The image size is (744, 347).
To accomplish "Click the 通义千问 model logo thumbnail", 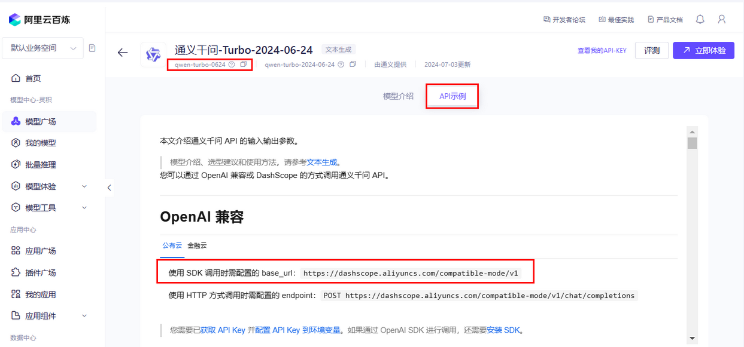I will click(154, 54).
